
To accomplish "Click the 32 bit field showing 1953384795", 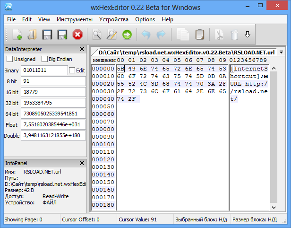I will pyautogui.click(x=53, y=103).
